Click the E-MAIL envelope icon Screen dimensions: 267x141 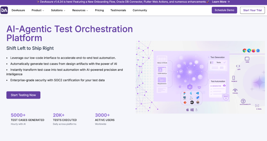pos(257,105)
